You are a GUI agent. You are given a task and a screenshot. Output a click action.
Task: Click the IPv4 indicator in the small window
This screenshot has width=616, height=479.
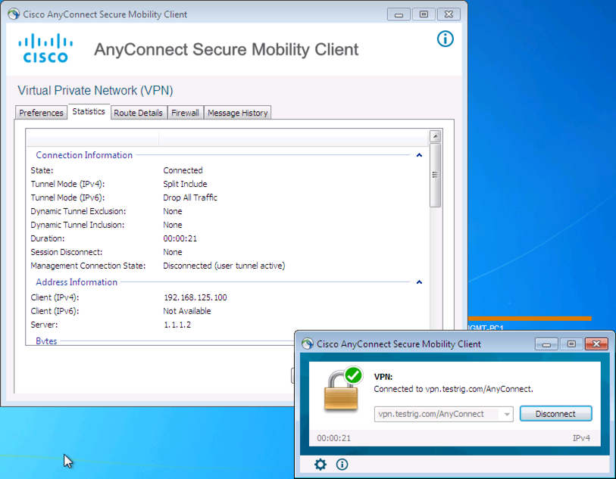[581, 438]
